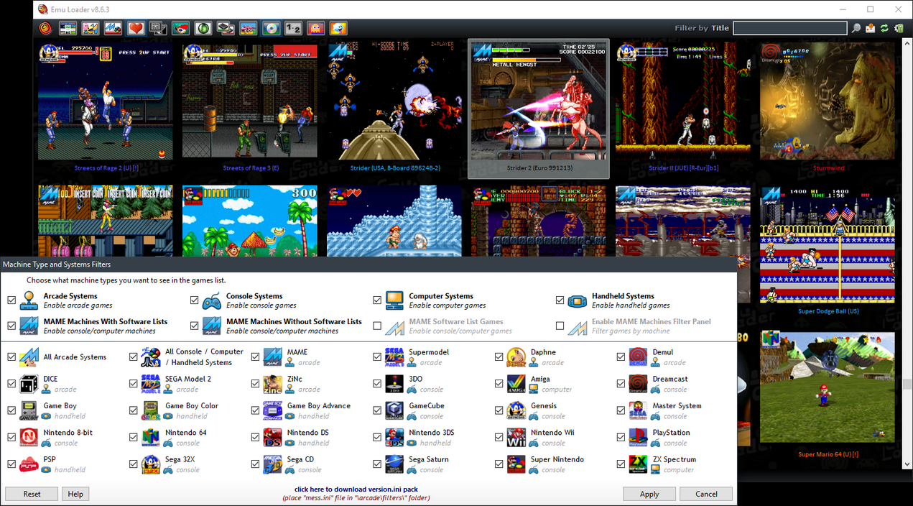Uncheck the Sega Saturn checkbox
The height and width of the screenshot is (506, 913).
(377, 464)
